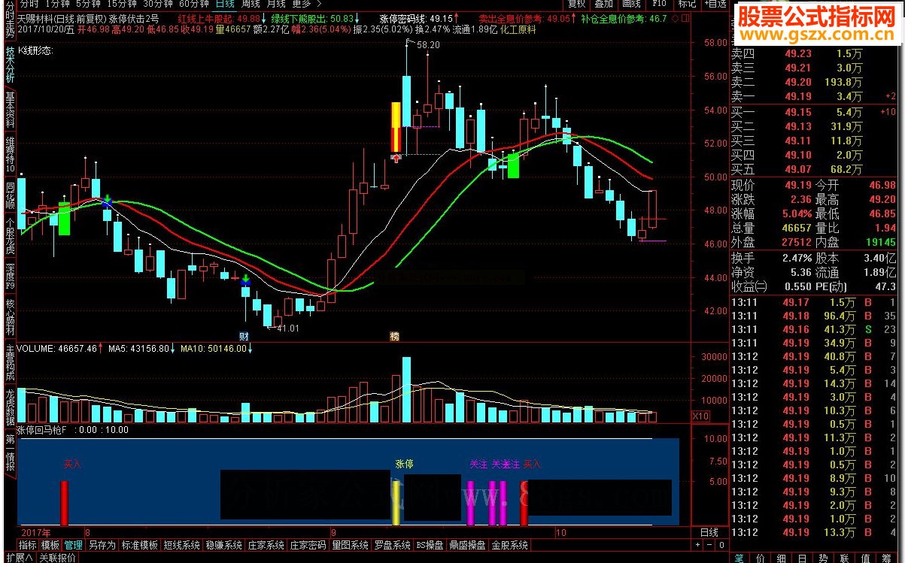The image size is (905, 563).
Task: Select the 量图系统 template tab
Action: click(x=350, y=545)
